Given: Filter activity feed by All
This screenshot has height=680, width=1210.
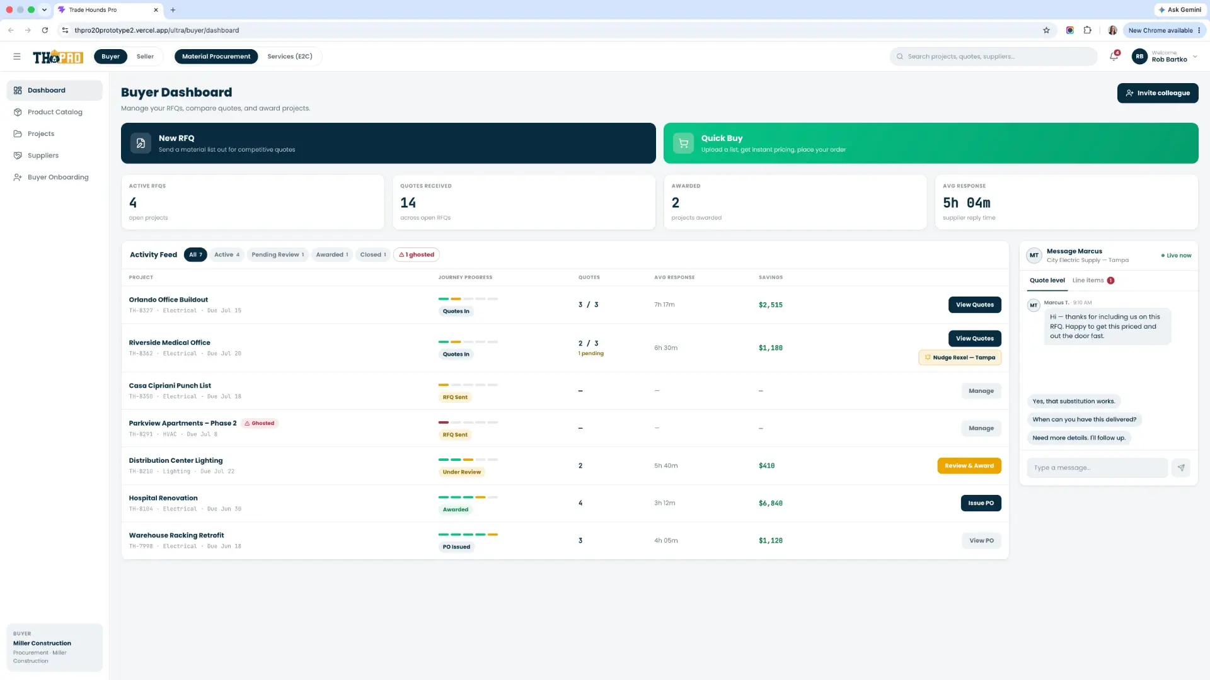Looking at the screenshot, I should 195,255.
